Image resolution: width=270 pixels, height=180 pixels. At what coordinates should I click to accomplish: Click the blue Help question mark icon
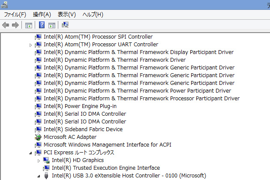pos(42,25)
